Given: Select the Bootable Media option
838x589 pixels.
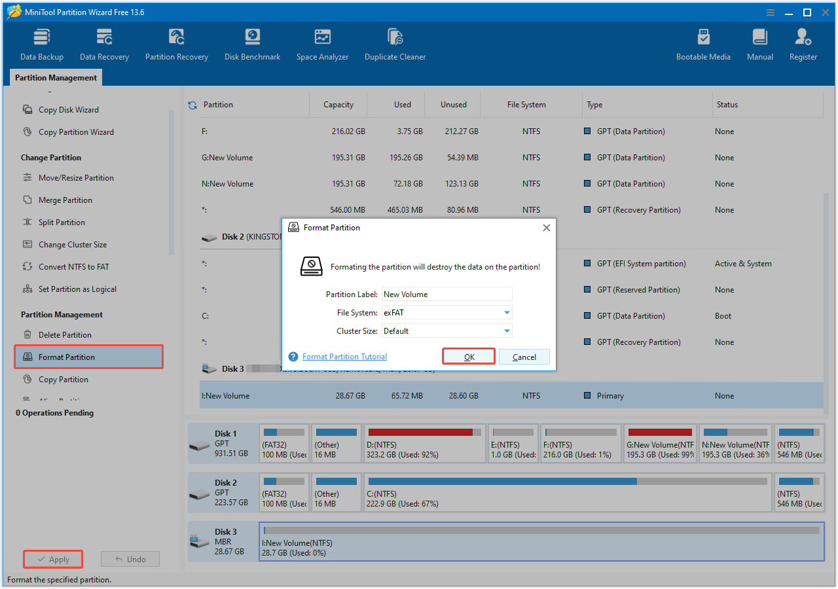Looking at the screenshot, I should tap(703, 43).
